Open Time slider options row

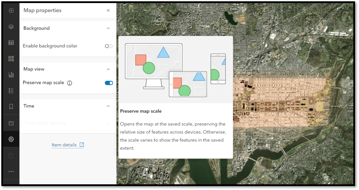pyautogui.click(x=68, y=123)
